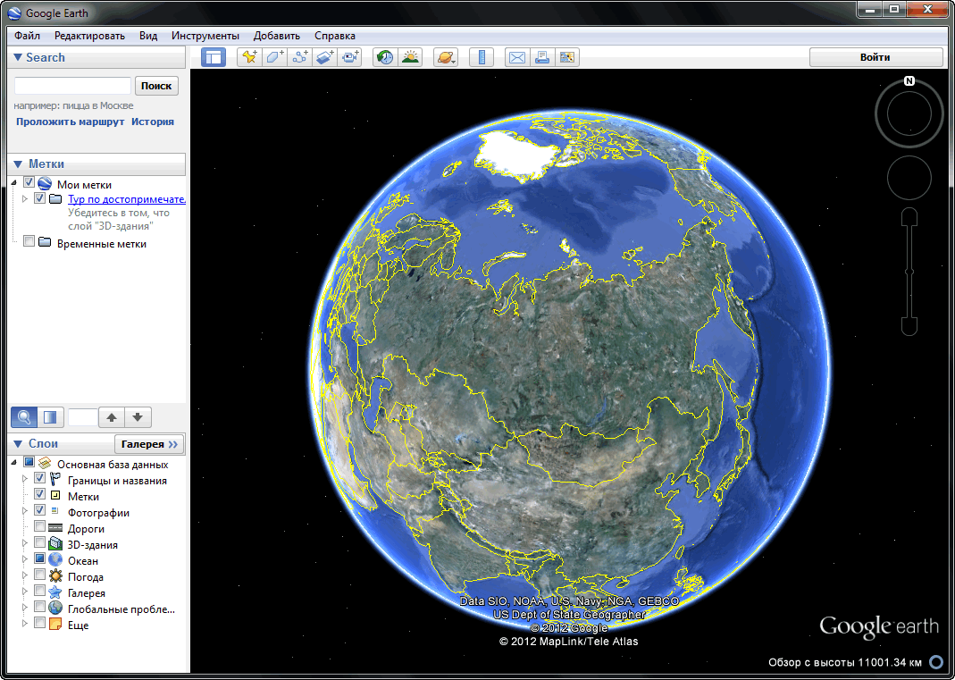This screenshot has height=680, width=955.
Task: Add an image overlay
Action: (x=324, y=57)
